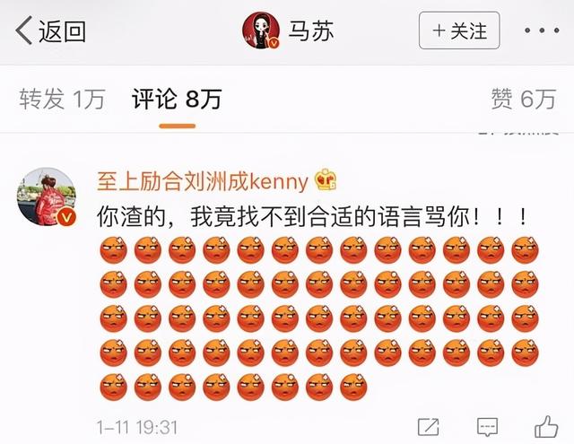Screen dimensions: 574x444
Task: Follow the account with +关注 button
Action: (459, 30)
